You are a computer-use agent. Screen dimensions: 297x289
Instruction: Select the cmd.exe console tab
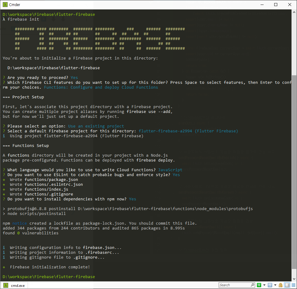click(x=14, y=285)
